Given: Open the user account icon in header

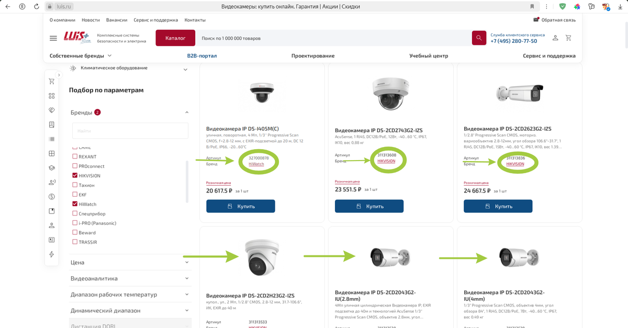Looking at the screenshot, I should [555, 38].
